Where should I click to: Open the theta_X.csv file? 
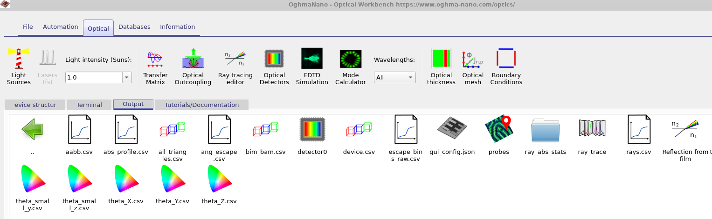tap(126, 185)
